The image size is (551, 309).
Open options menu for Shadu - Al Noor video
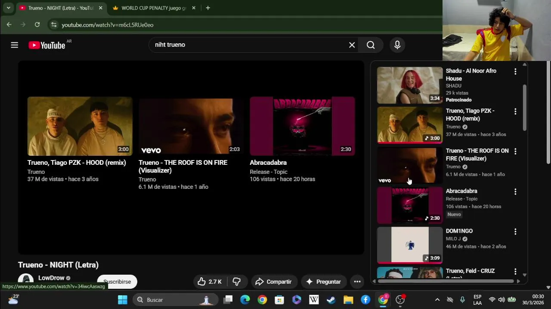point(515,72)
